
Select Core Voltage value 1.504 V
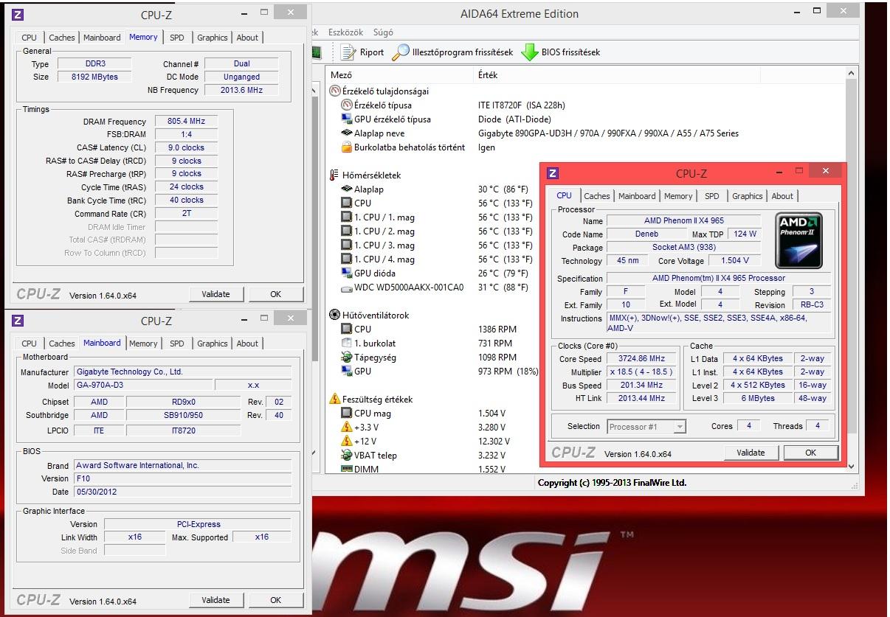click(x=734, y=260)
